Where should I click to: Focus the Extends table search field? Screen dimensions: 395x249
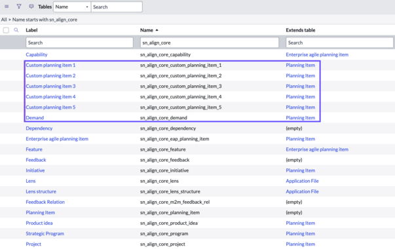(x=339, y=43)
